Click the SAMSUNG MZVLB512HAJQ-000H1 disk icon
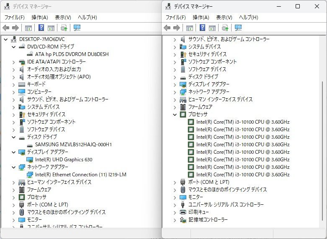 tap(30, 145)
